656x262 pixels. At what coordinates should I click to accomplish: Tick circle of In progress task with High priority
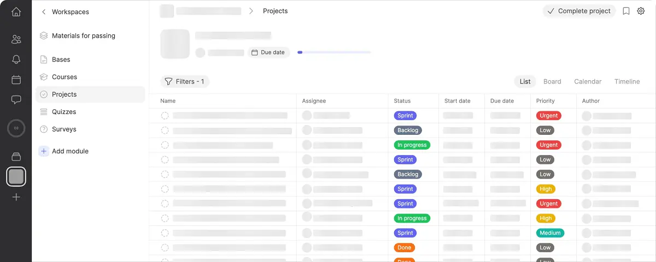point(165,218)
